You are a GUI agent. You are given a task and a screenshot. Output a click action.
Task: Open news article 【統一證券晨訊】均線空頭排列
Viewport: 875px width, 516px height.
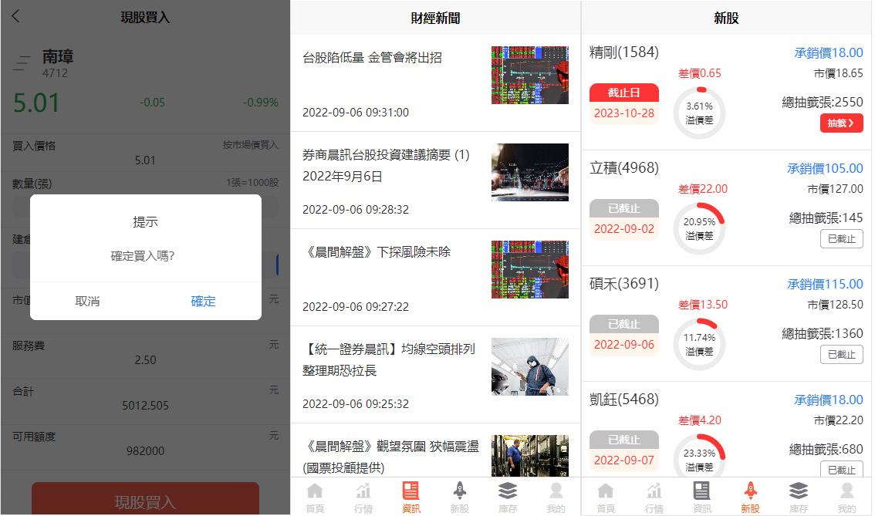pyautogui.click(x=388, y=359)
